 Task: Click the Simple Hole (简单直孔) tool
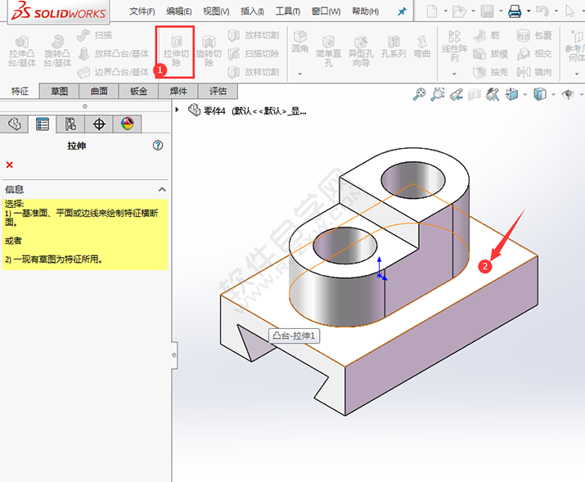click(x=328, y=52)
